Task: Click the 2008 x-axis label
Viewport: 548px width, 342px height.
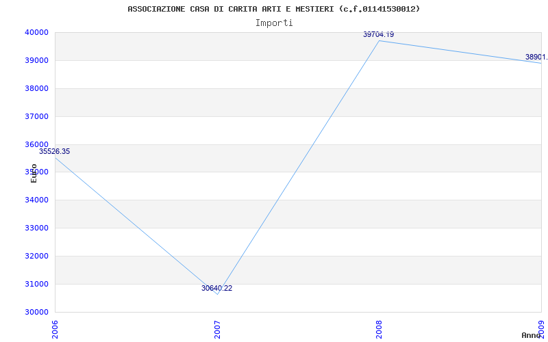Action: (x=379, y=329)
